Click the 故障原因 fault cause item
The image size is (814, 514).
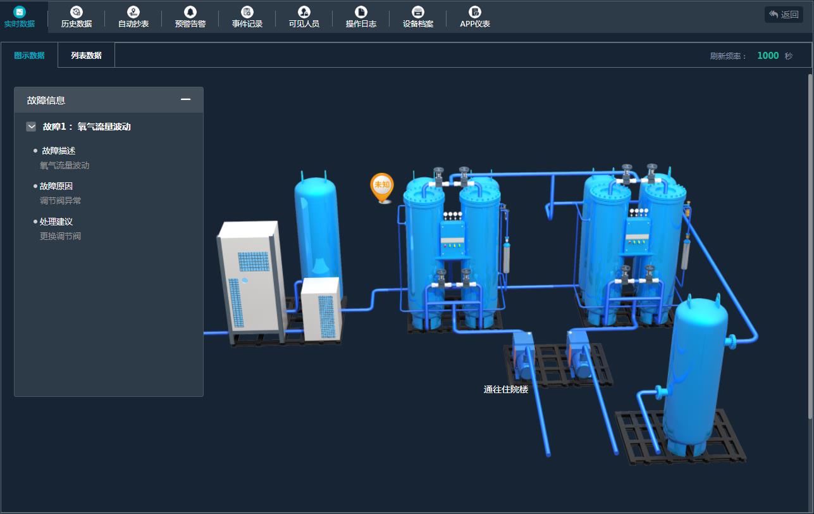tap(56, 186)
